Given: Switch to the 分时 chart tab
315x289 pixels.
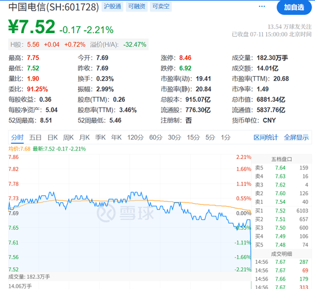Looking at the screenshot, I should pyautogui.click(x=17, y=137).
